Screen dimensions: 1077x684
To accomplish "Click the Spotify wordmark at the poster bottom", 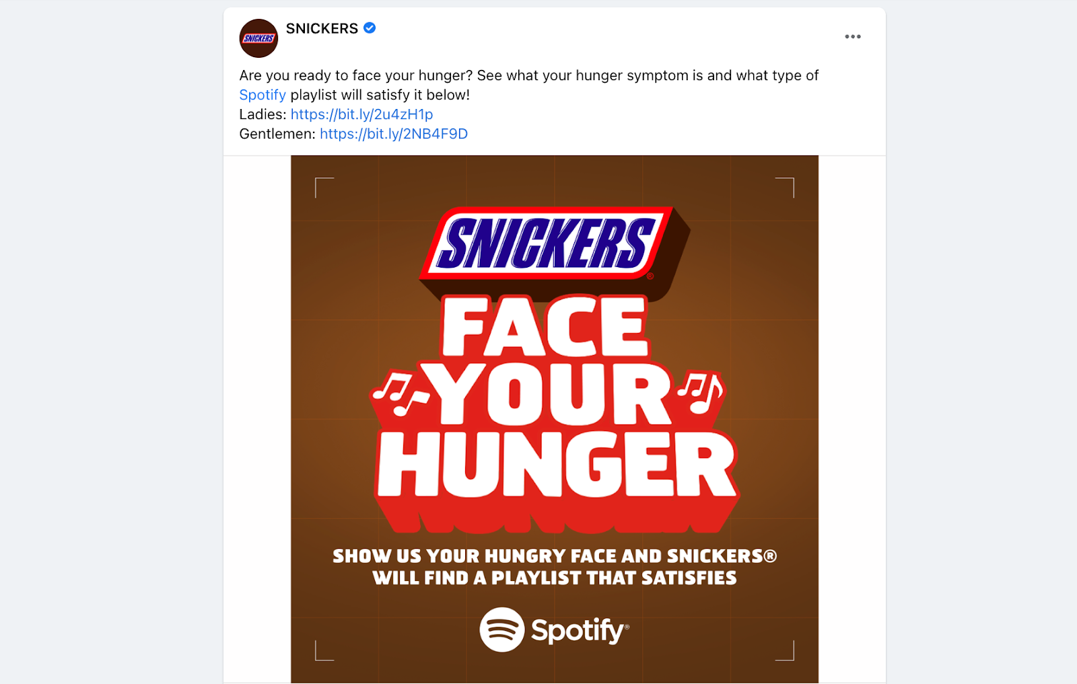I will click(x=578, y=630).
